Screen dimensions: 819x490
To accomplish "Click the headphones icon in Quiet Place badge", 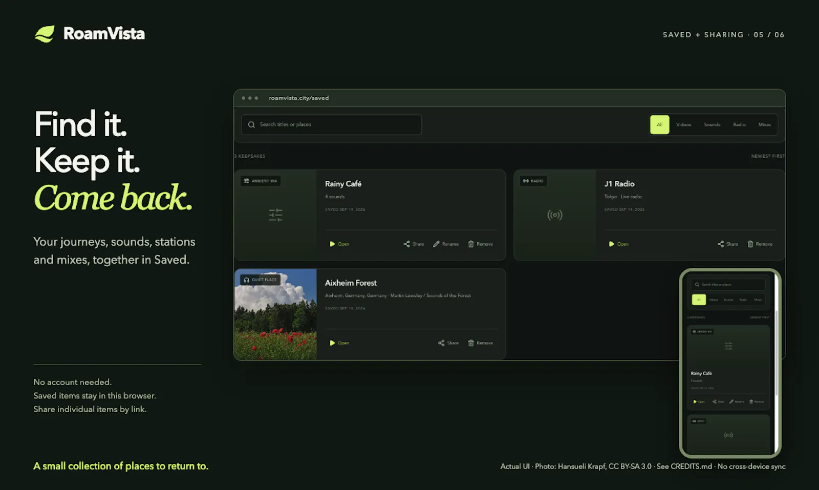I will coord(247,280).
